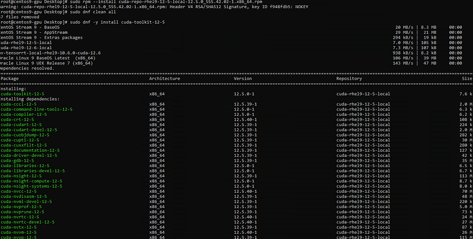Select cuda-nvprune-12-5 package text
The image size is (473, 239).
click(22, 212)
